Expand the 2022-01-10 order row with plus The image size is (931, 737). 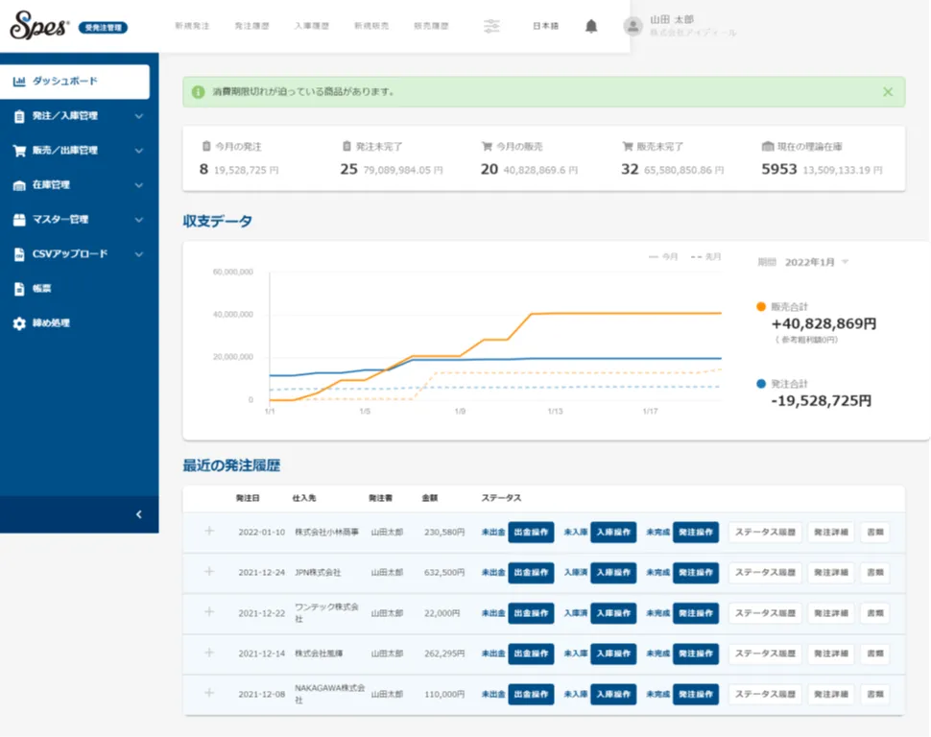pyautogui.click(x=209, y=531)
